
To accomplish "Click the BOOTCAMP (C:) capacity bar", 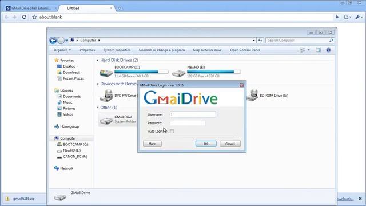I will [141, 72].
